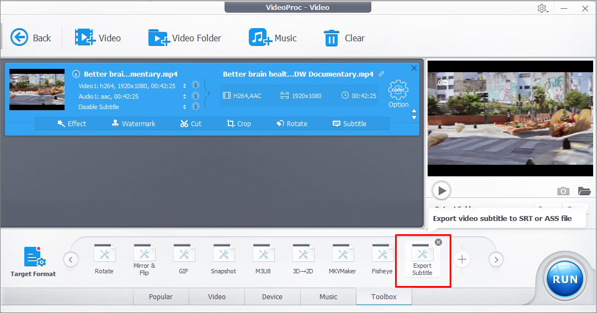Play the video preview

click(x=441, y=191)
